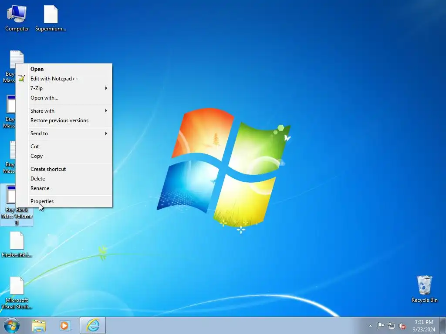Open Internet Explorer from the taskbar
This screenshot has width=446, height=334.
pyautogui.click(x=93, y=325)
